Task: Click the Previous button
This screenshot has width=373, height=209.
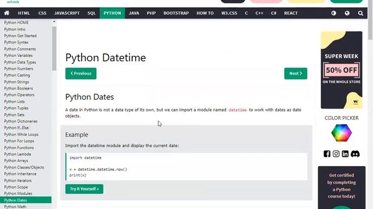Action: tap(81, 74)
